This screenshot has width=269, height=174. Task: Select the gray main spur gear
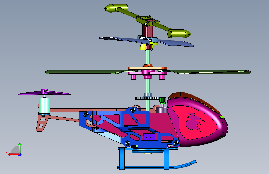click(148, 98)
